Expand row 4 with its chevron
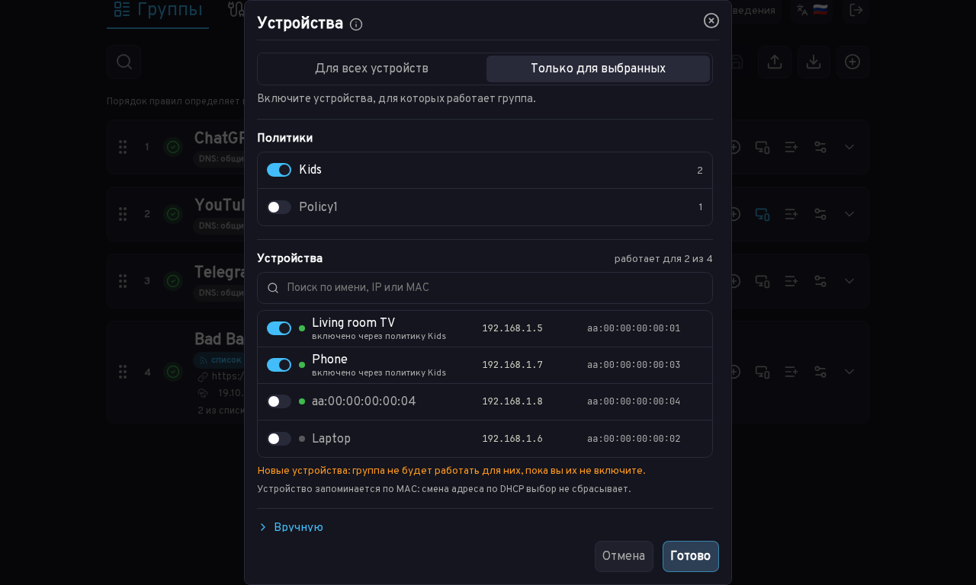The image size is (976, 585). pyautogui.click(x=849, y=372)
